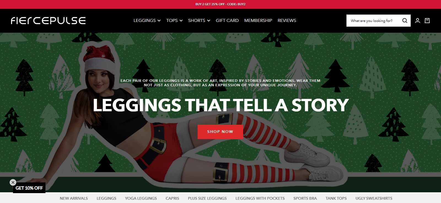Go to the Membership page
The image size is (441, 203).
[x=258, y=21]
